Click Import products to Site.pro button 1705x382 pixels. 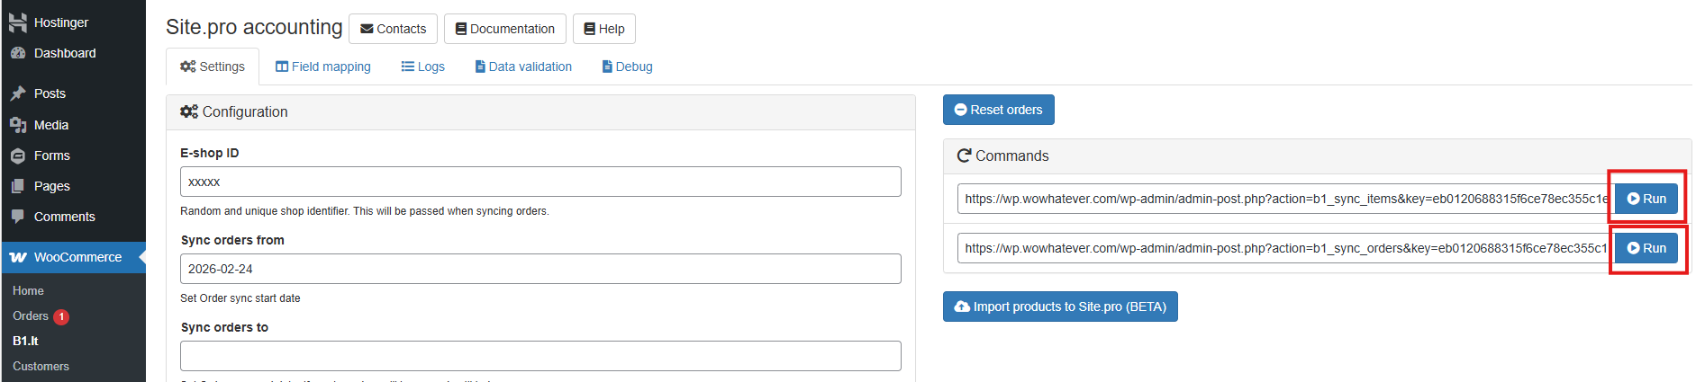(1060, 306)
